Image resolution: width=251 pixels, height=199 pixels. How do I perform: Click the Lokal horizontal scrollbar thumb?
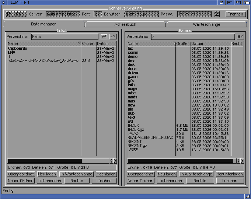45,161
